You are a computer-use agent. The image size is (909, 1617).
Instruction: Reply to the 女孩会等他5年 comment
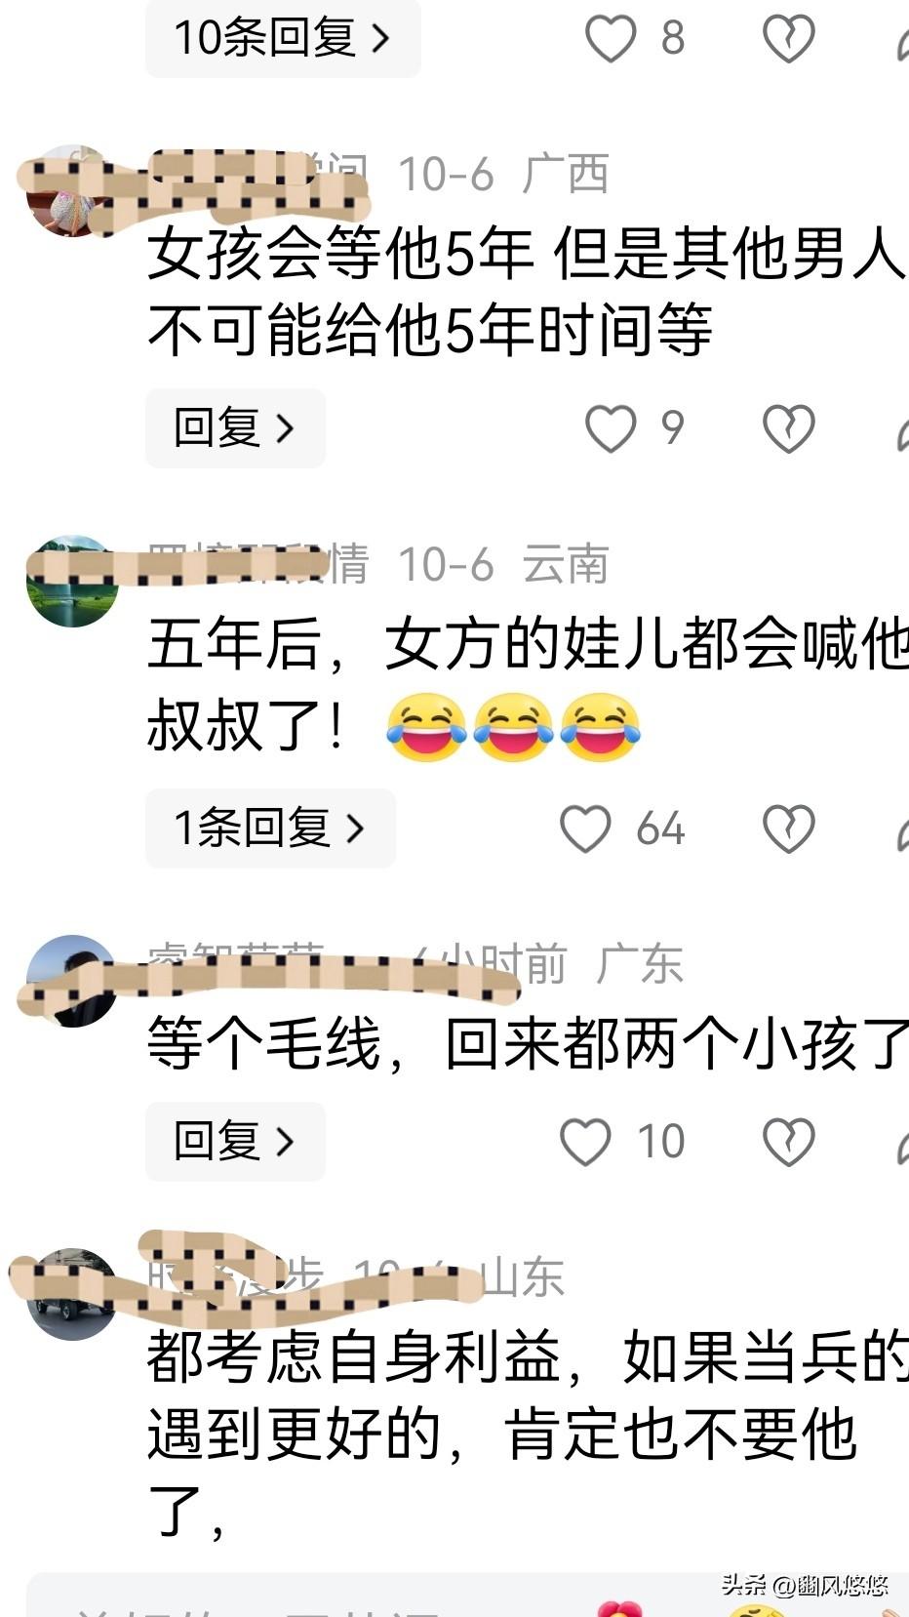pyautogui.click(x=235, y=428)
